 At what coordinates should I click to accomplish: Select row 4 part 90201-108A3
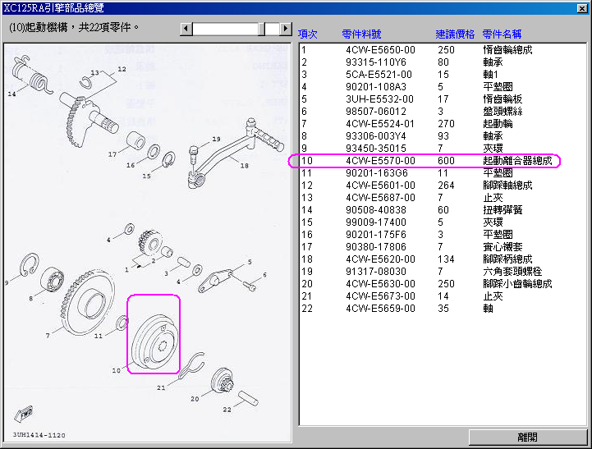click(443, 87)
